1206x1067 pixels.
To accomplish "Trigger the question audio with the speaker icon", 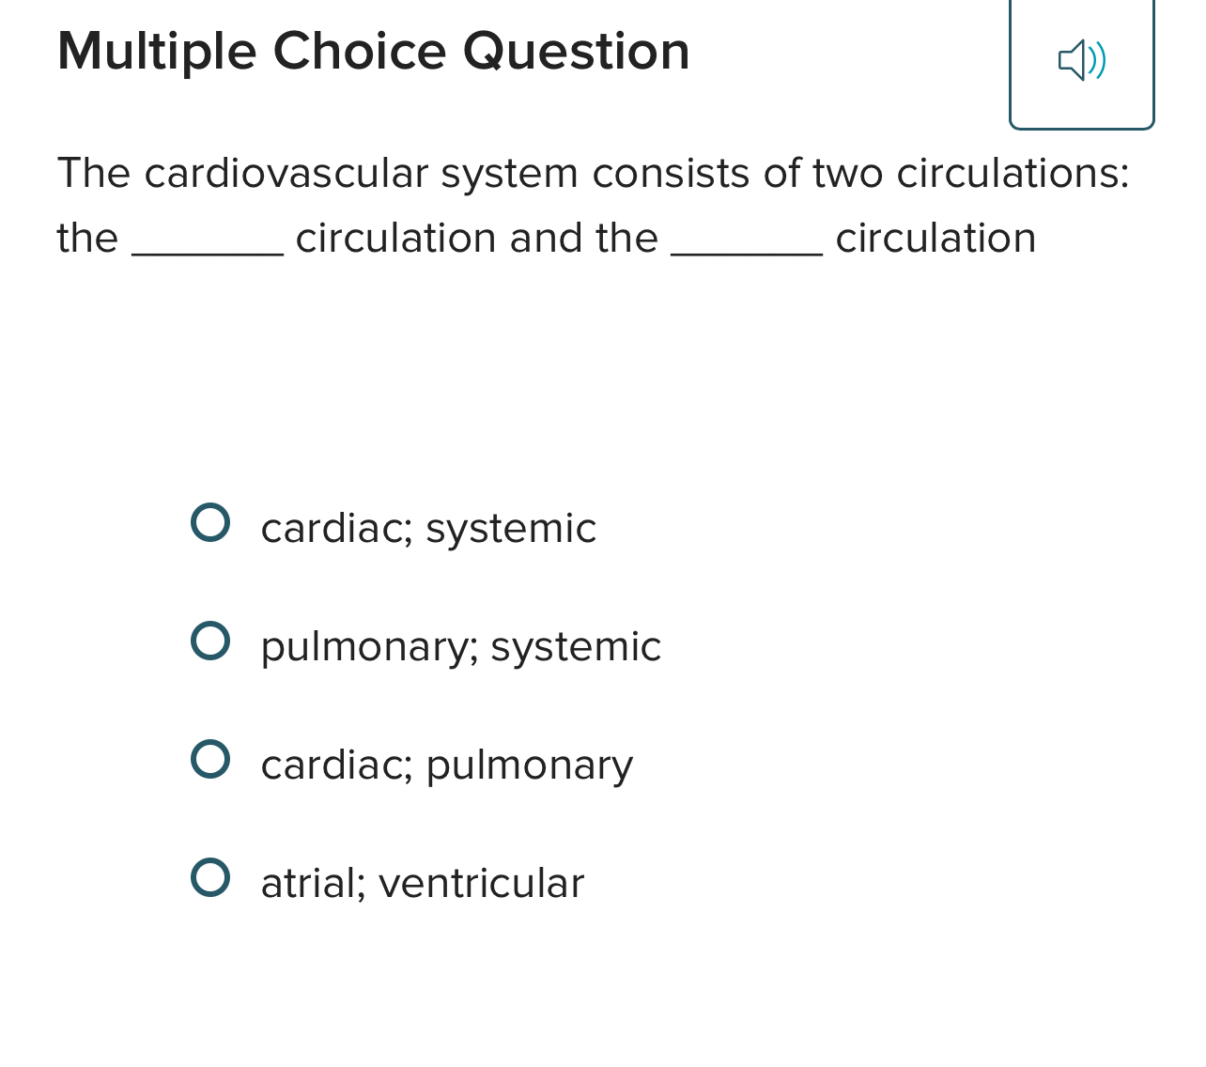I will click(x=1082, y=60).
